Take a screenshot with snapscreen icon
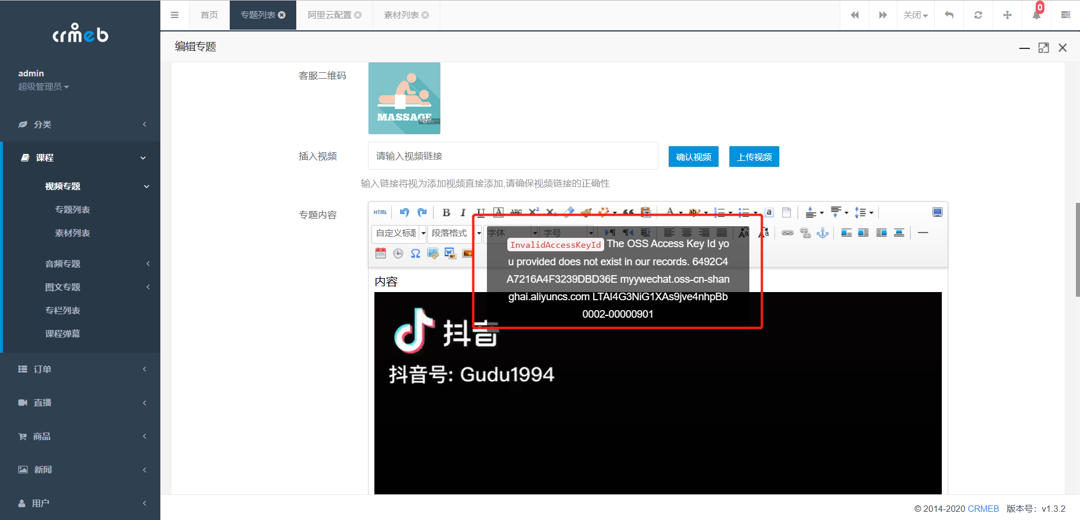1080x520 pixels. [x=433, y=253]
